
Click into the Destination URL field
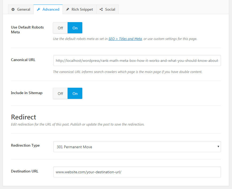click(x=137, y=172)
